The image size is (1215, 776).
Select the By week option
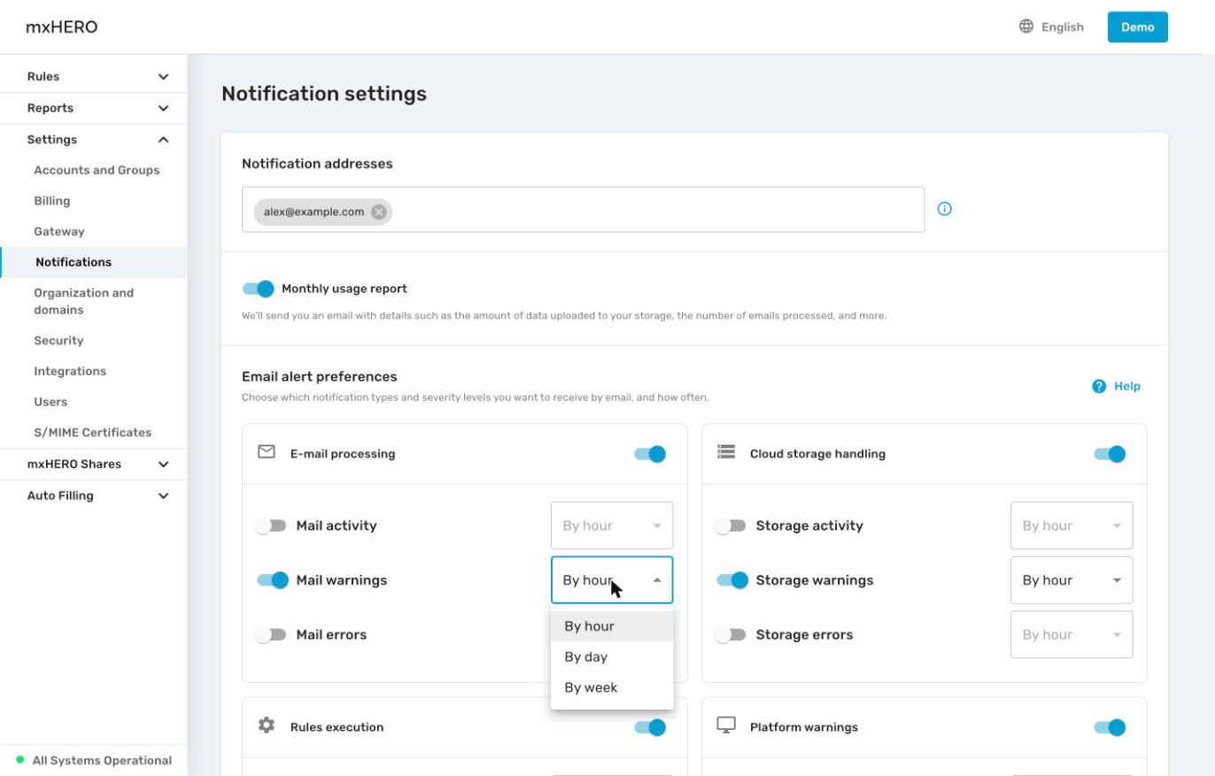[612, 687]
